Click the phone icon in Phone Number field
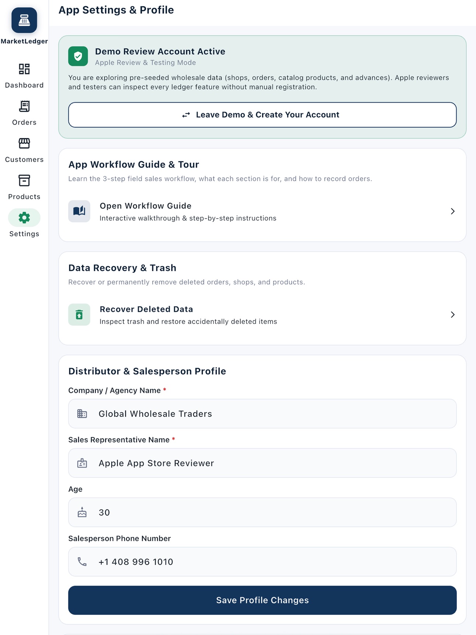 tap(82, 562)
